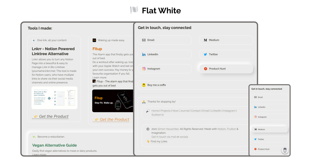Open the Susteyn.io footer link
Viewport: 311px width, 164px height.
click(158, 115)
